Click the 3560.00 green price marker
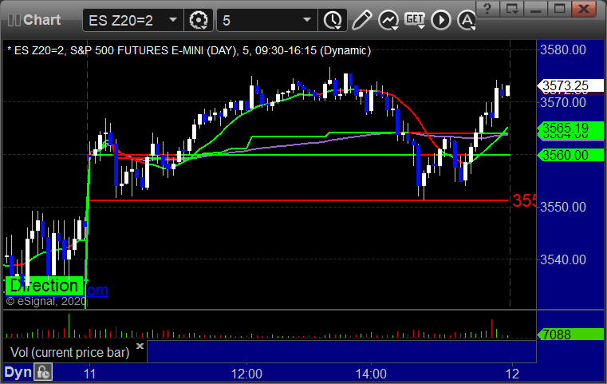The image size is (607, 384). coord(570,155)
